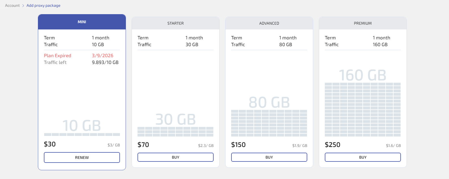The width and height of the screenshot is (449, 179).
Task: Click the $2.3/ GB rate text
Action: tap(206, 146)
